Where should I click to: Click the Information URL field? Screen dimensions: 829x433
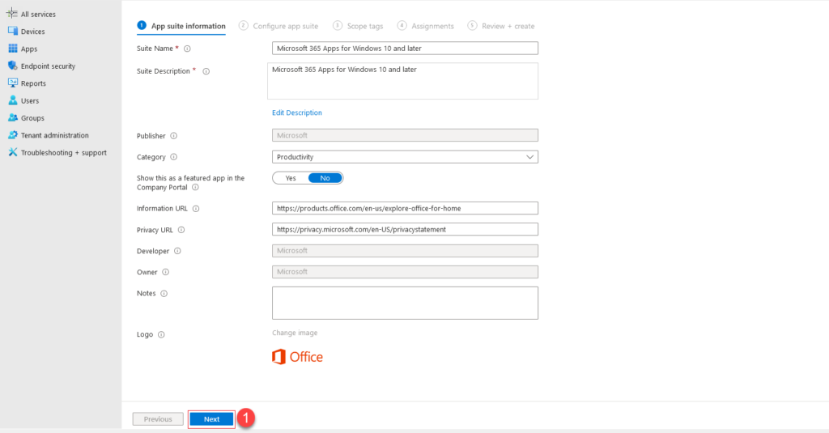click(405, 208)
